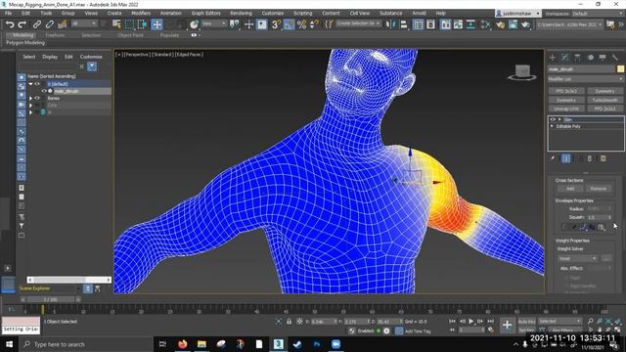Open the Rendering menu
Screen dimensions: 626x352
point(242,13)
